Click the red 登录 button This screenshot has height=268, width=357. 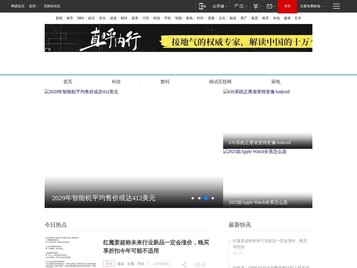(x=287, y=6)
